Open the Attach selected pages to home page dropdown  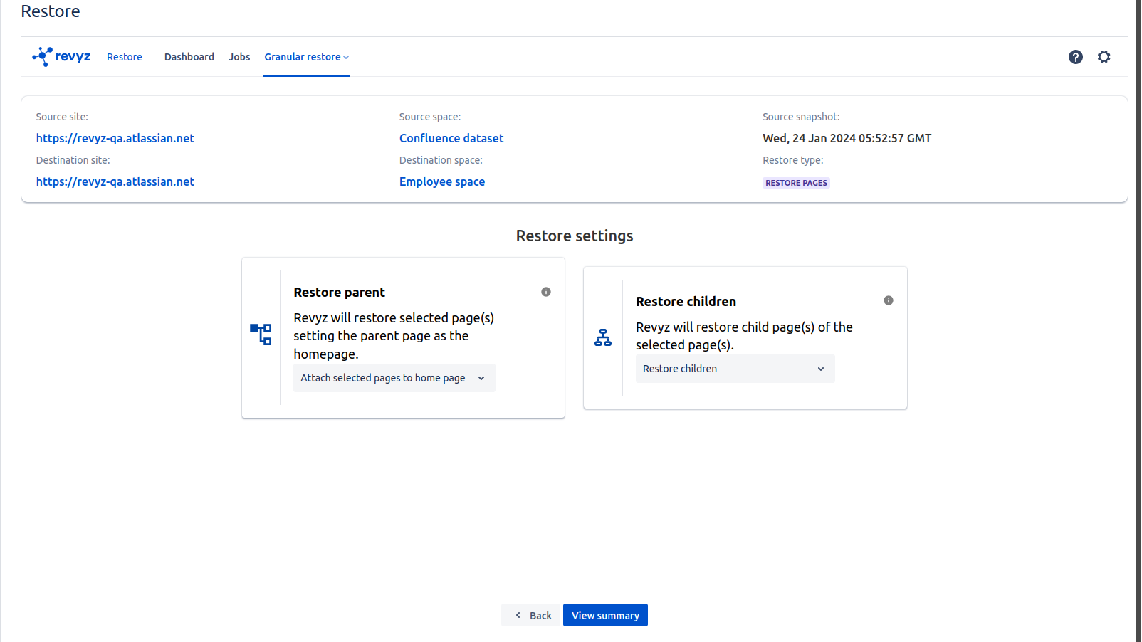pyautogui.click(x=394, y=378)
